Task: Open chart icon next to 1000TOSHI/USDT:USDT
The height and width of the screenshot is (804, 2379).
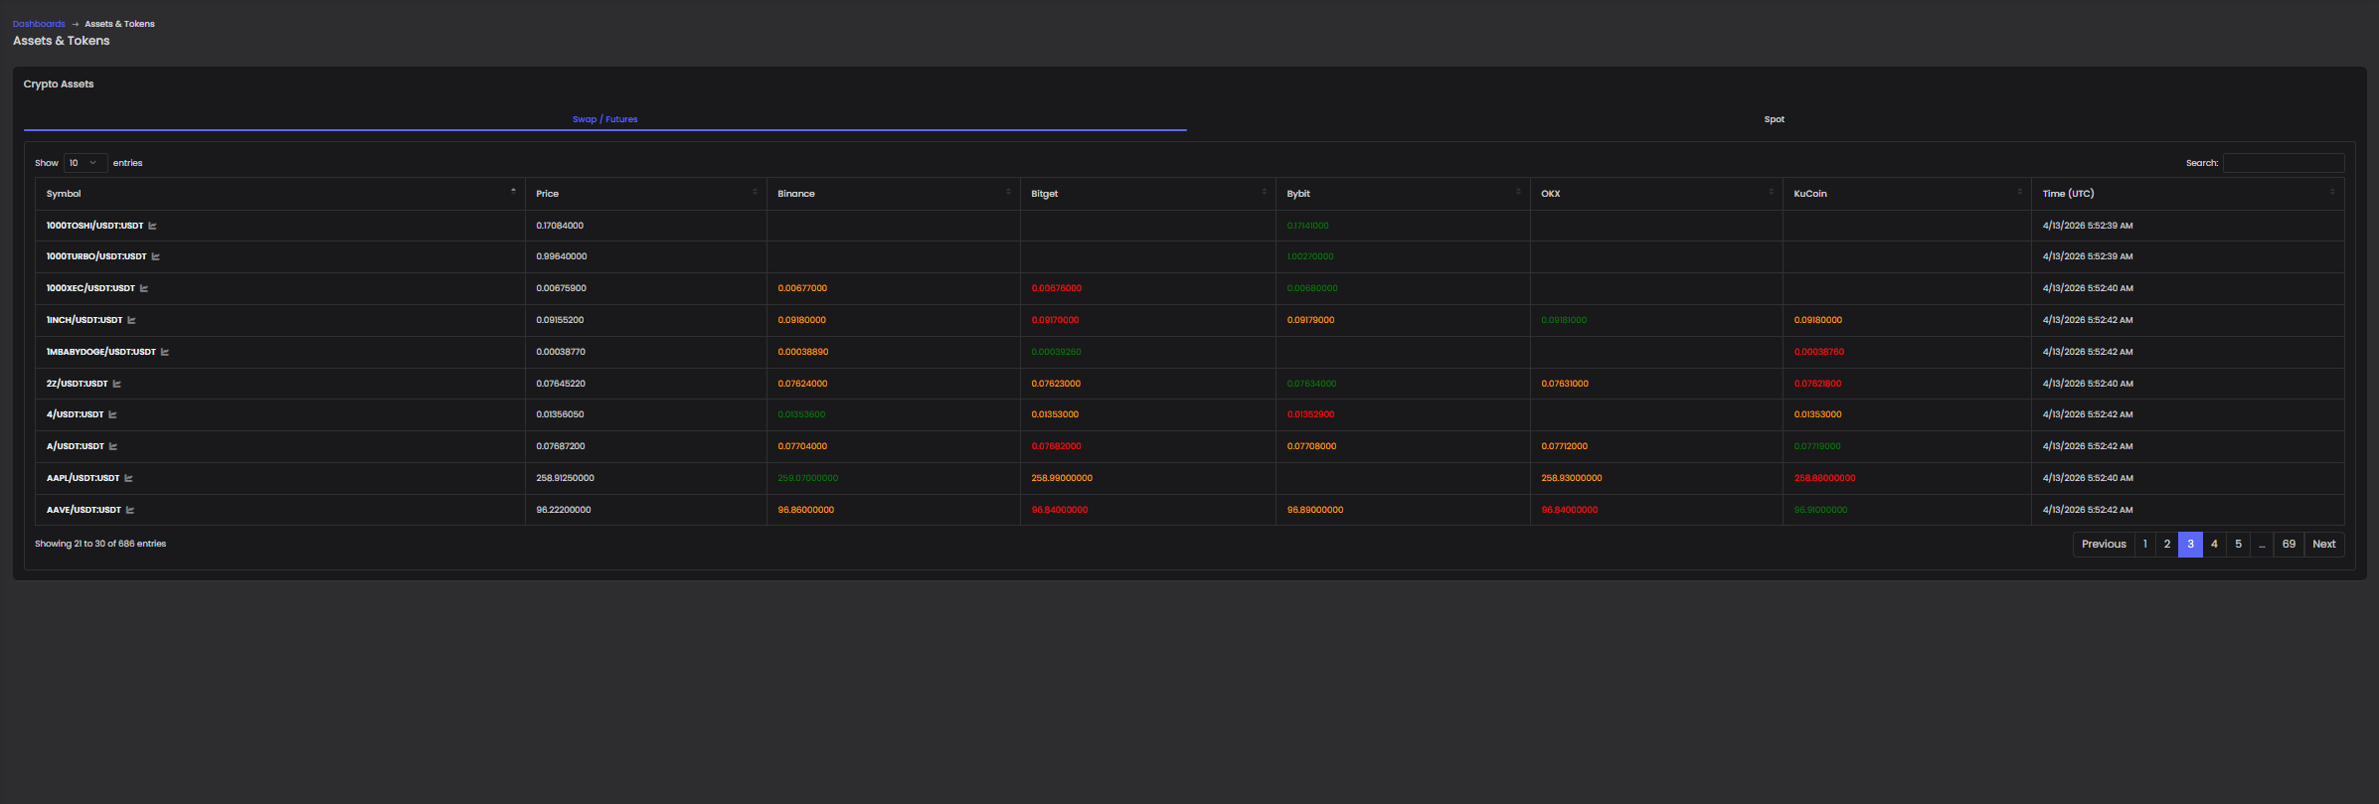Action: [152, 226]
